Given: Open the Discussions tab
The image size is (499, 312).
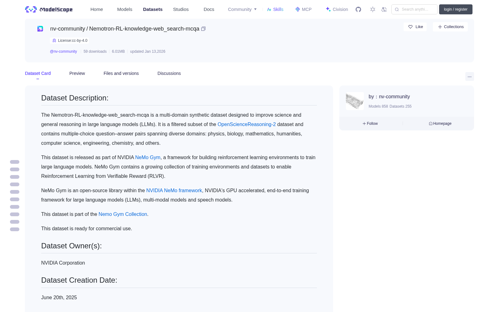Looking at the screenshot, I should point(169,73).
